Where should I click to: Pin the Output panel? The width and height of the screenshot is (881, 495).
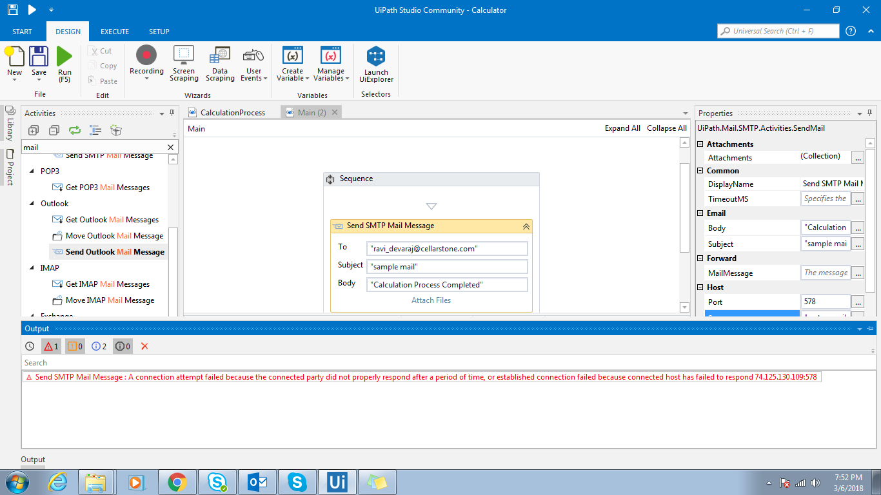871,329
